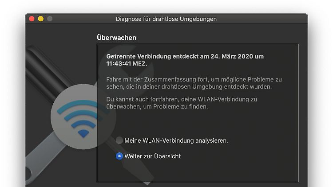The height and width of the screenshot is (187, 333).
Task: Click the empty title bar area right of title
Action: coord(261,19)
